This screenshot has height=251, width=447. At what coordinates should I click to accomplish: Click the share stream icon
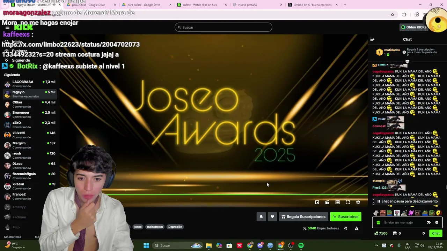(345, 228)
